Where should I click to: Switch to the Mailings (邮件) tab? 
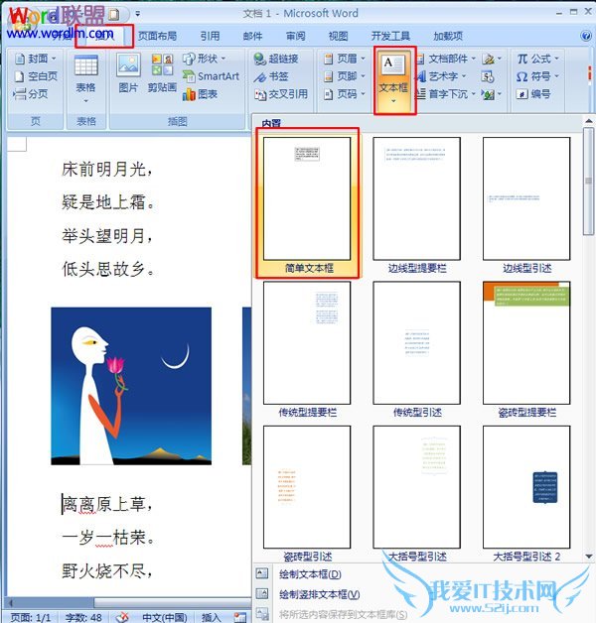point(252,36)
